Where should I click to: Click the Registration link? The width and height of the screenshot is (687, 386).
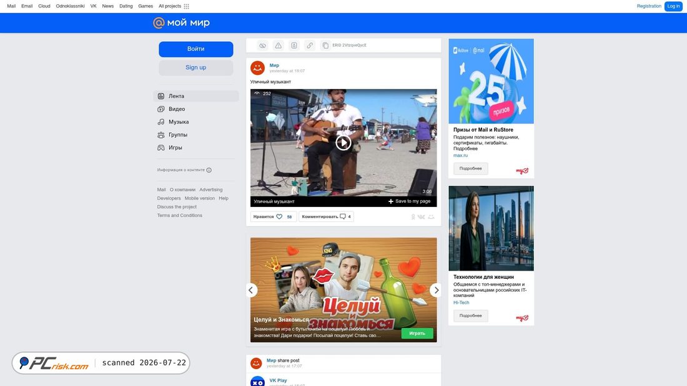tap(649, 6)
